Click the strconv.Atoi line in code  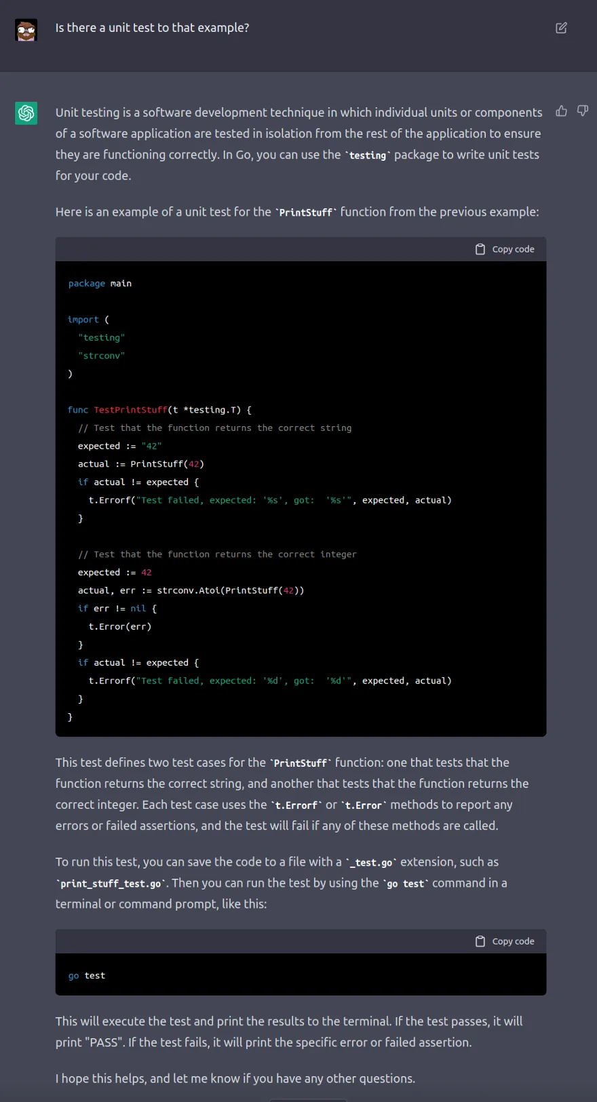[191, 590]
